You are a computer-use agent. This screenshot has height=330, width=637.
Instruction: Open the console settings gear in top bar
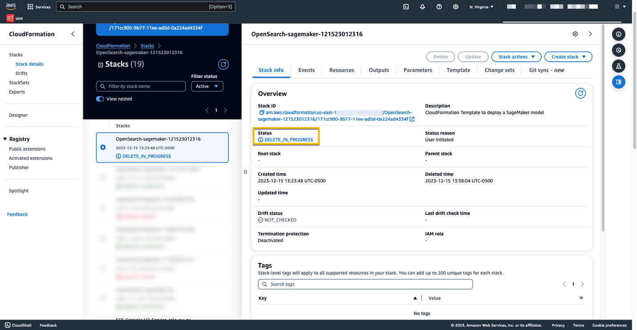pyautogui.click(x=455, y=7)
